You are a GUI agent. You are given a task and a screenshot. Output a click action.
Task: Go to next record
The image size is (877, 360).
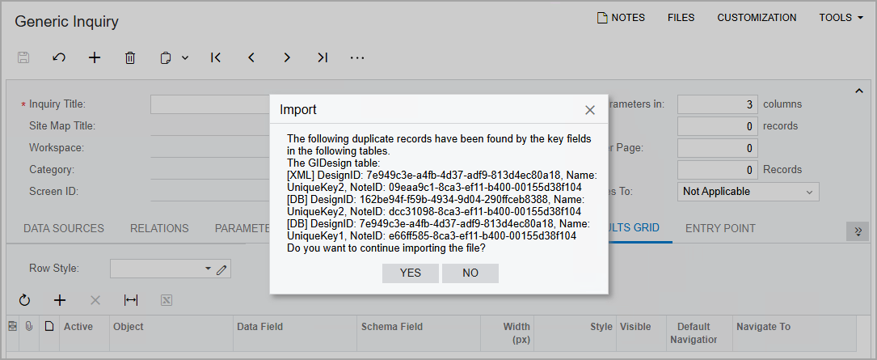pos(287,57)
